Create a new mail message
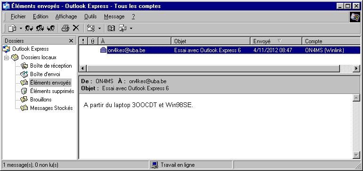 [13, 28]
